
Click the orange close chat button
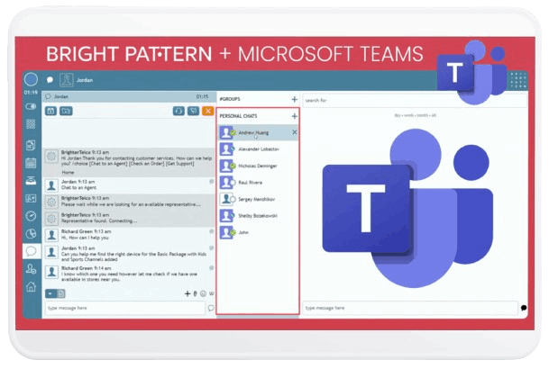point(208,112)
